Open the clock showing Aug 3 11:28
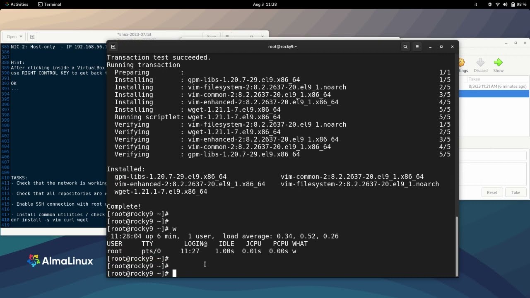The height and width of the screenshot is (298, 530). tap(265, 4)
